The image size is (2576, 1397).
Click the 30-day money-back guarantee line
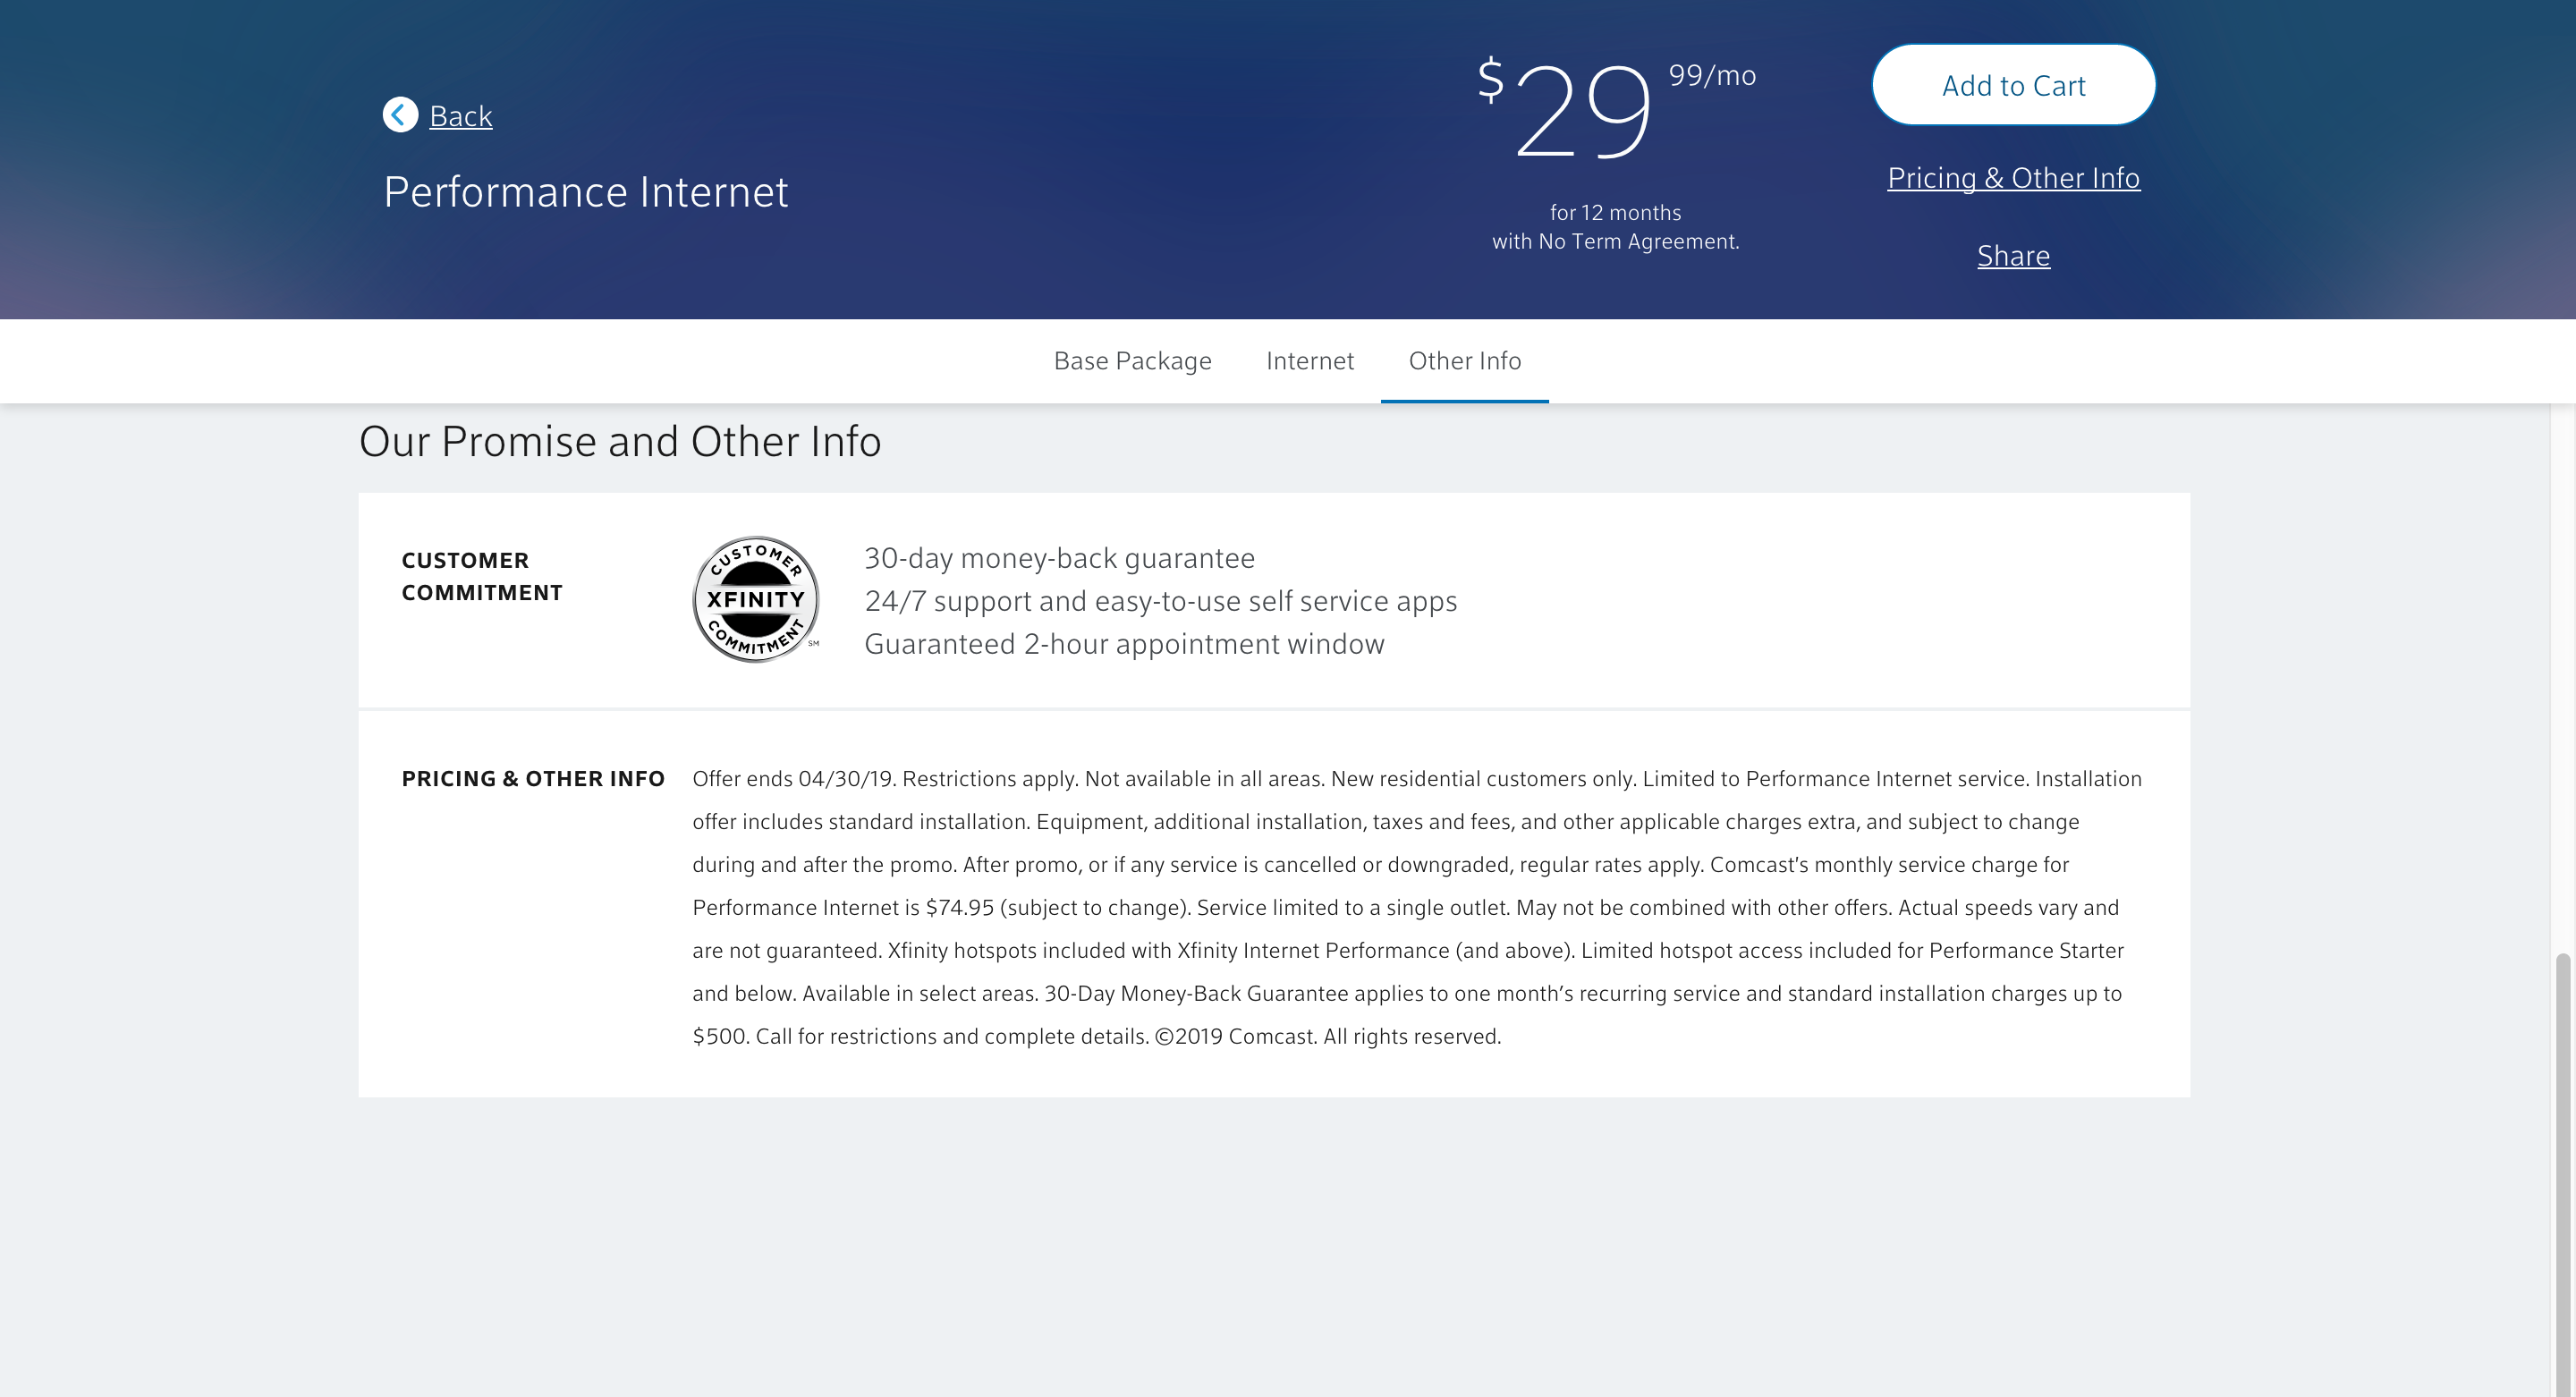coord(1059,558)
